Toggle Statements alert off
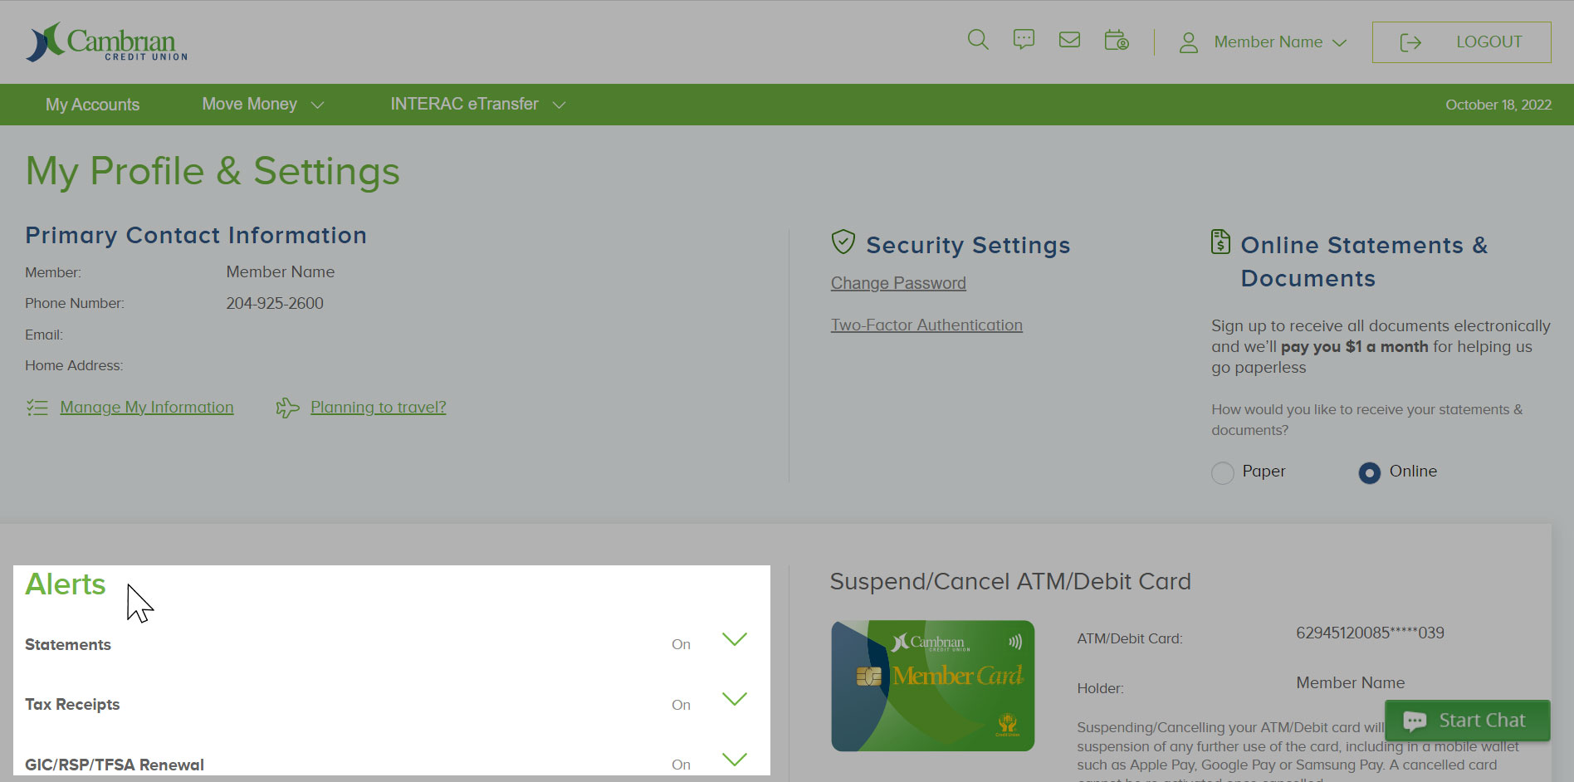Image resolution: width=1574 pixels, height=782 pixels. 681,643
